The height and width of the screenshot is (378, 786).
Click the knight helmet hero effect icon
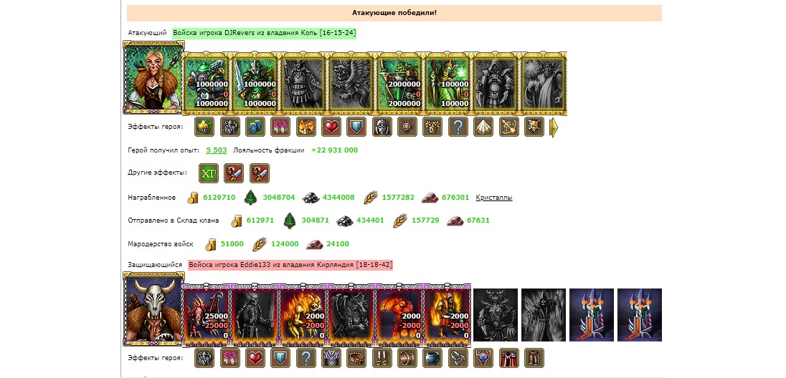(x=382, y=127)
